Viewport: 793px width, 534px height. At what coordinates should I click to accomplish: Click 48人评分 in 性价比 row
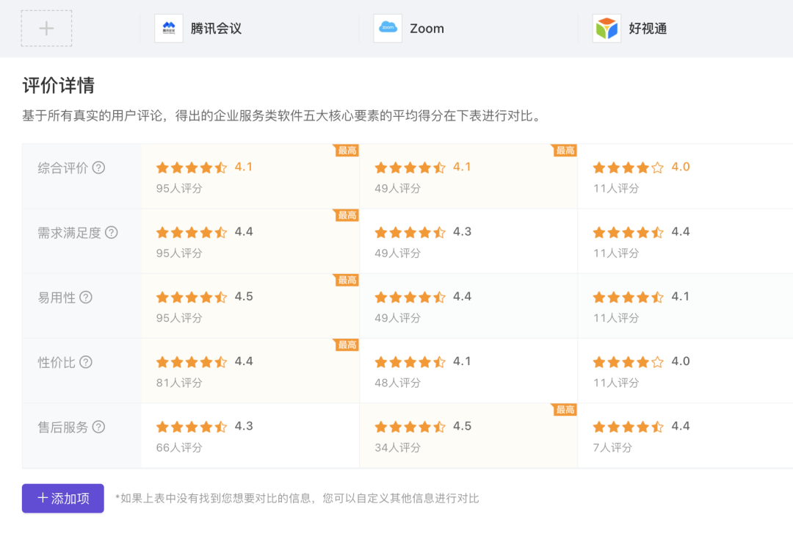(x=397, y=383)
